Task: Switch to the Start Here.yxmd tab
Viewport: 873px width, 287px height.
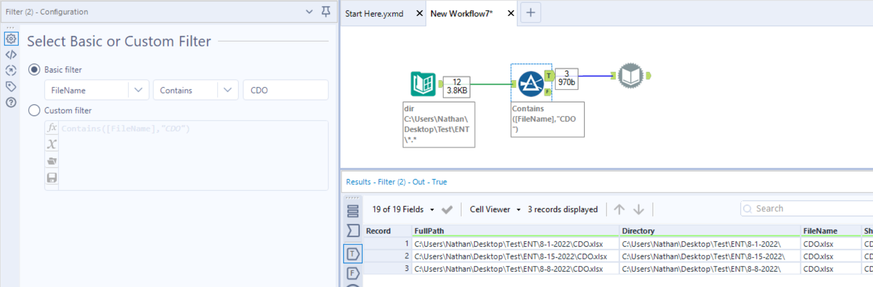Action: coord(374,13)
